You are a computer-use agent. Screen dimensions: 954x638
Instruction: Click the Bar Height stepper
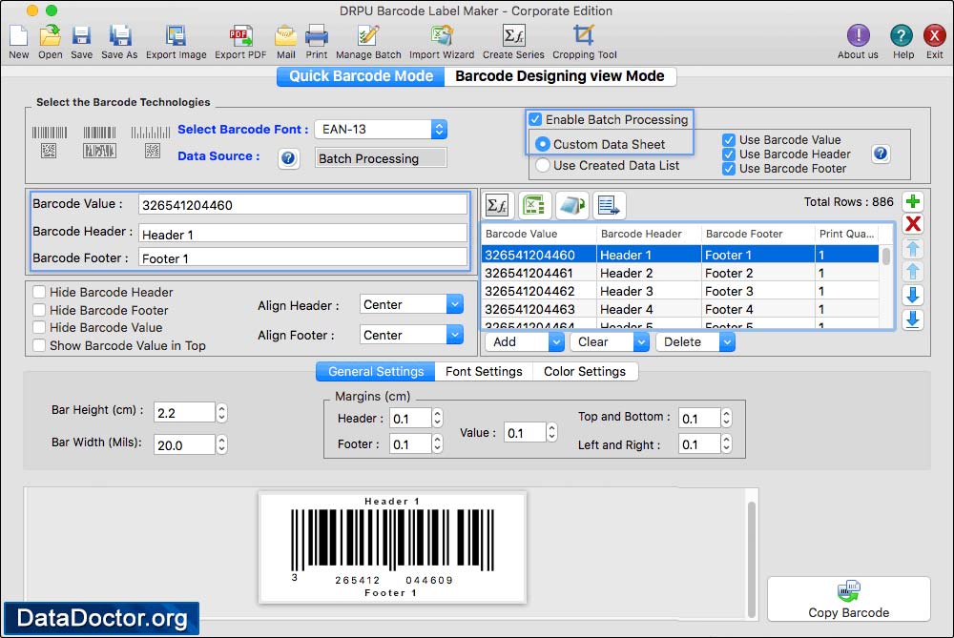(x=221, y=412)
